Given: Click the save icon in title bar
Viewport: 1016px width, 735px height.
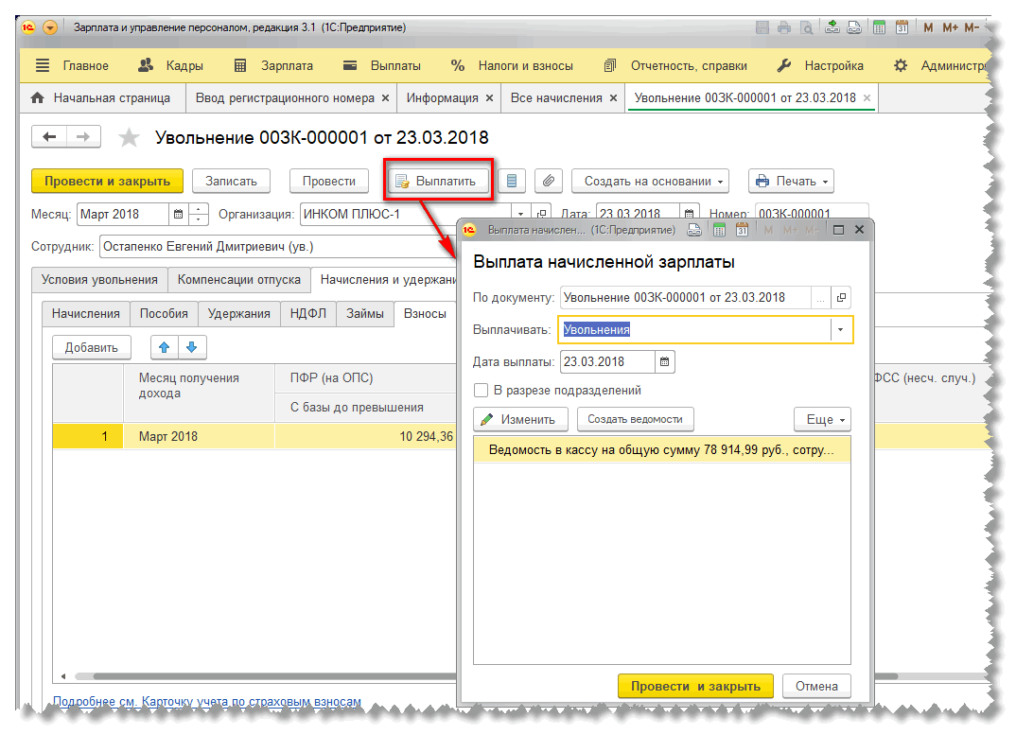Looking at the screenshot, I should [x=762, y=27].
